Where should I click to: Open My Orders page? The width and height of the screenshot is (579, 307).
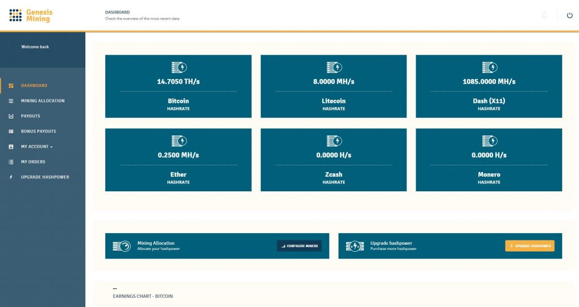coord(33,162)
